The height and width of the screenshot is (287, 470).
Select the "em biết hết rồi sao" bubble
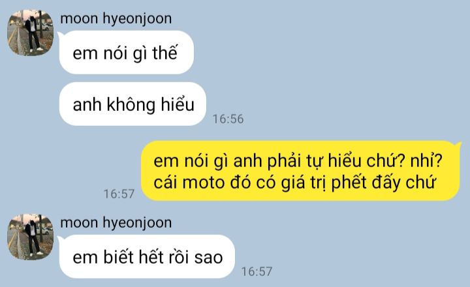click(147, 257)
